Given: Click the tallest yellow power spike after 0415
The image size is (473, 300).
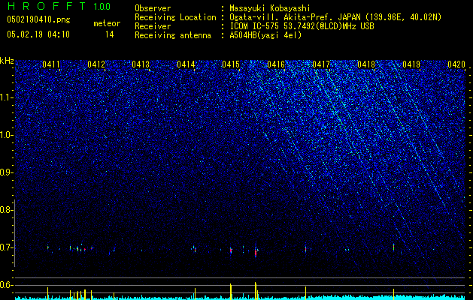Looking at the screenshot, I should click(256, 291).
